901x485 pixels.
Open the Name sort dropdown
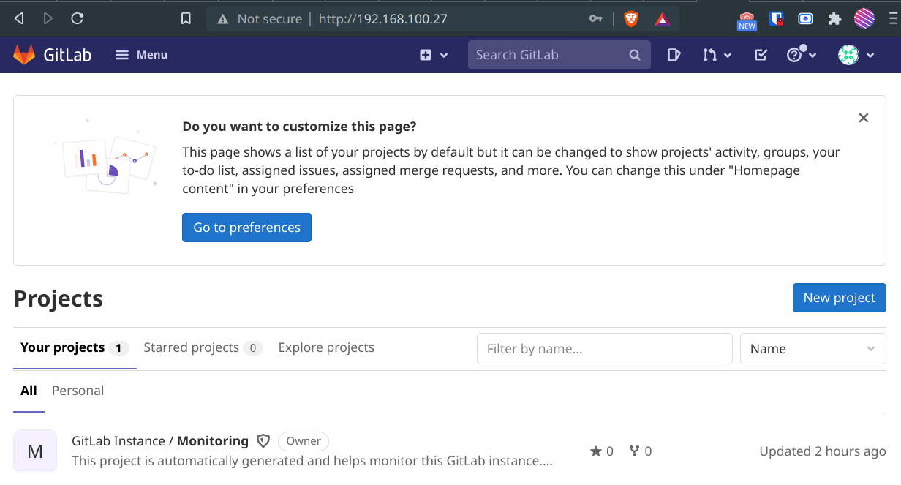(813, 349)
